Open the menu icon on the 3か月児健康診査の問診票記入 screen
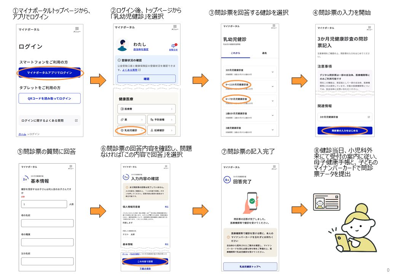The image size is (396, 274). coord(369,28)
